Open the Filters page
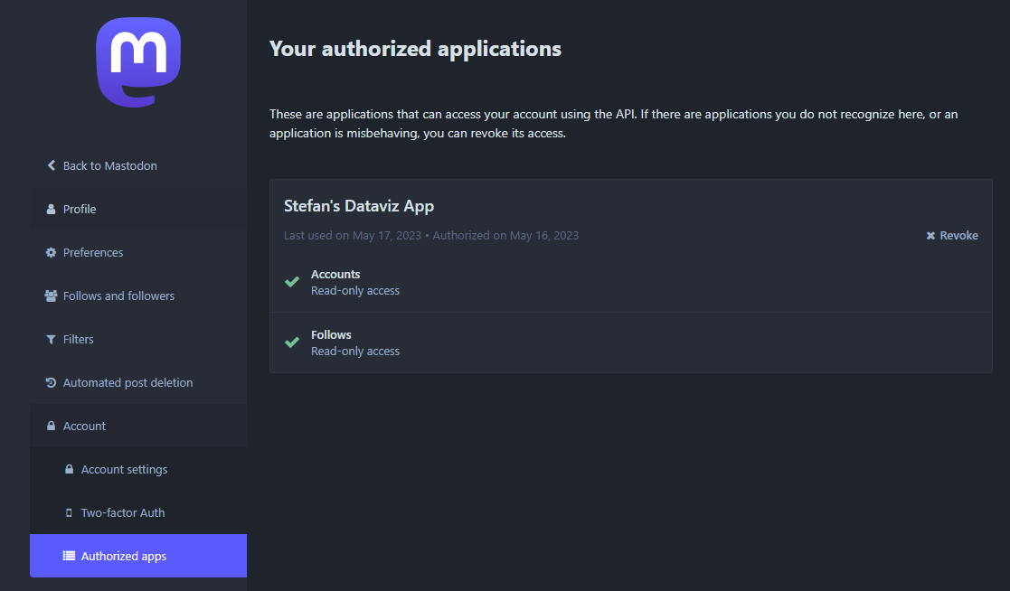The height and width of the screenshot is (591, 1010). [x=138, y=339]
